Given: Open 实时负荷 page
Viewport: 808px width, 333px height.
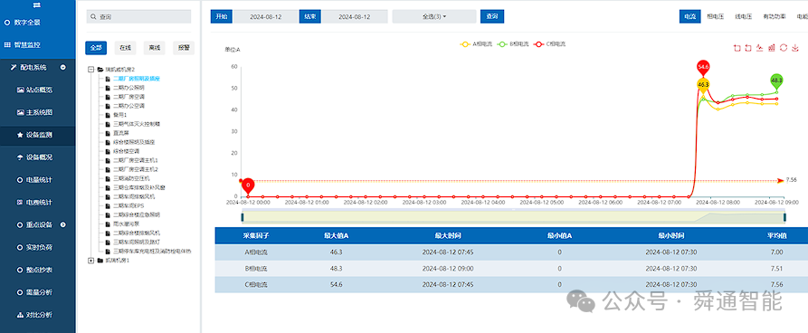Looking at the screenshot, I should (x=38, y=247).
